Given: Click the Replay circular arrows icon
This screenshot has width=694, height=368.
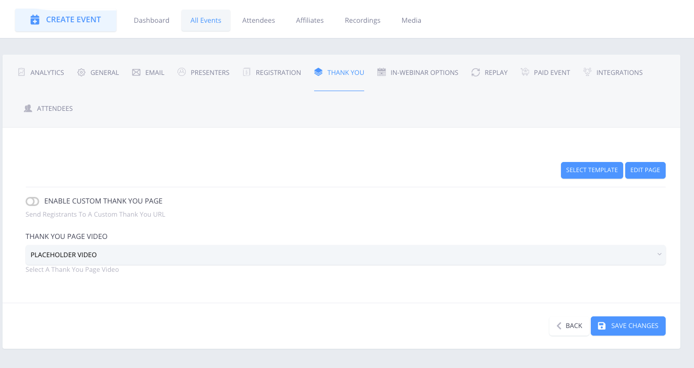Looking at the screenshot, I should point(475,72).
